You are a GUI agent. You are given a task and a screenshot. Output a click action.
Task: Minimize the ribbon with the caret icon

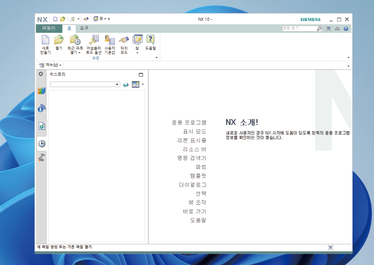337,28
